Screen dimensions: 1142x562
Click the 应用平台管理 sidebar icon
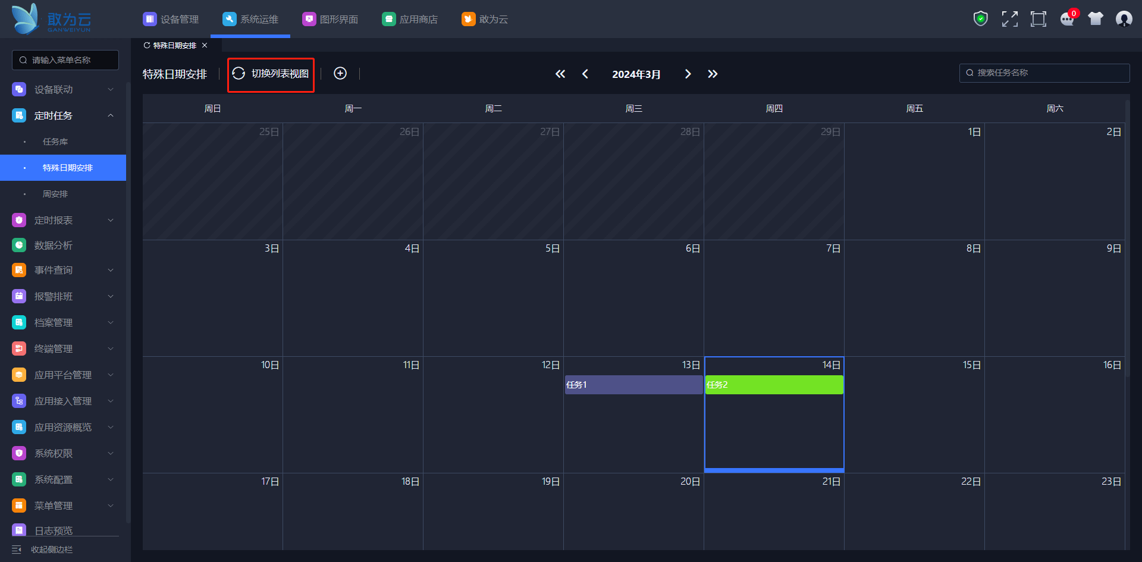[19, 375]
